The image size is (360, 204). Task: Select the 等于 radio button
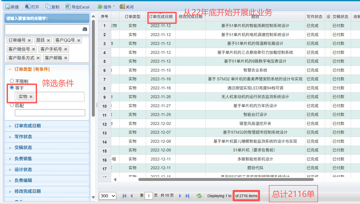[x=12, y=88]
